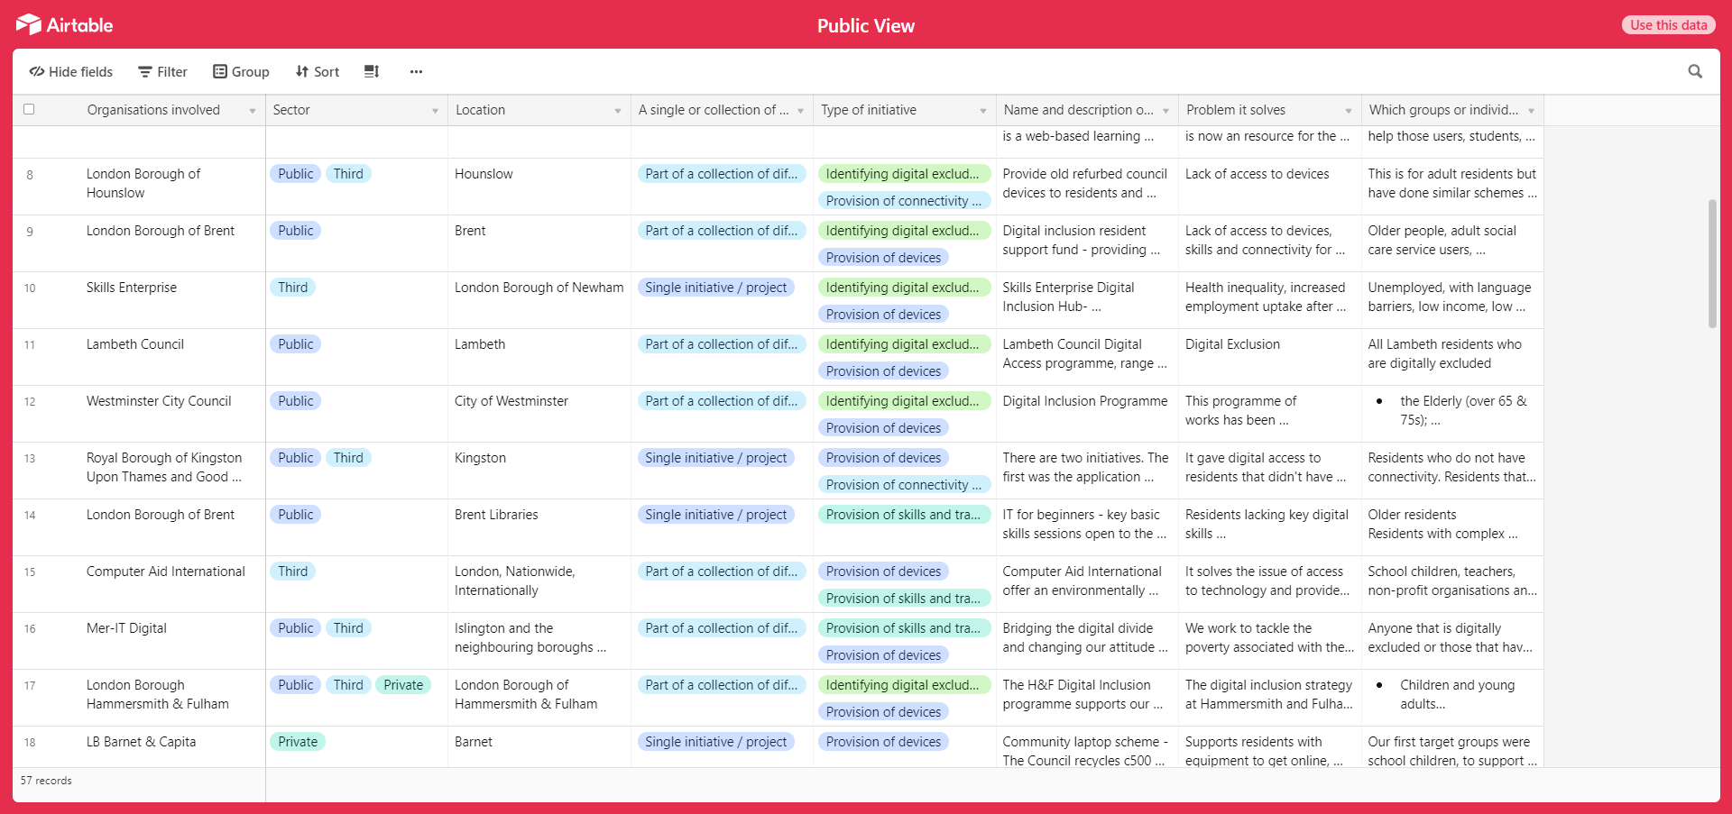The image size is (1732, 814).
Task: Click the Hide fields toolbar button
Action: (71, 71)
